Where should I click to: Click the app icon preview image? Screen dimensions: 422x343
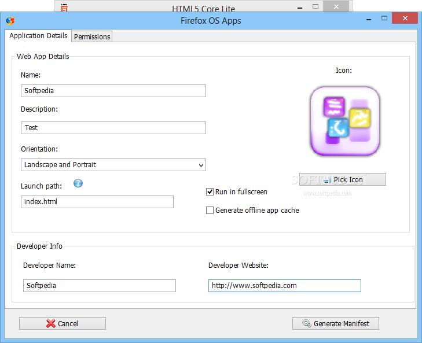coord(345,121)
